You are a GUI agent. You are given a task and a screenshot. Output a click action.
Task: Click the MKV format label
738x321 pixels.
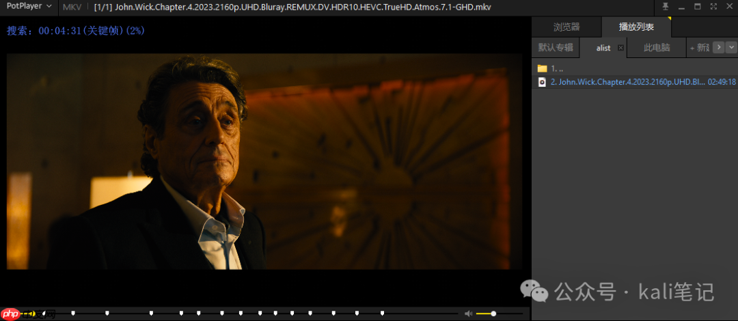(x=72, y=7)
